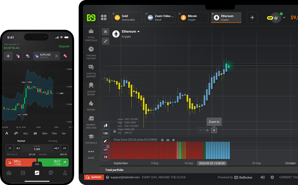
Task: Click the zoom out minus button
Action: pyautogui.click(x=200, y=130)
